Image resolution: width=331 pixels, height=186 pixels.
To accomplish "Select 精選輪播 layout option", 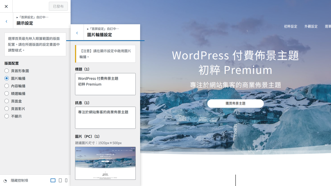I will (x=7, y=93).
